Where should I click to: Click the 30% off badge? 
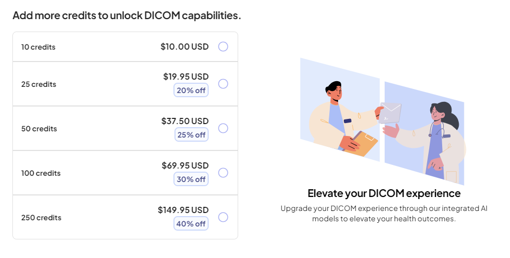click(x=191, y=179)
